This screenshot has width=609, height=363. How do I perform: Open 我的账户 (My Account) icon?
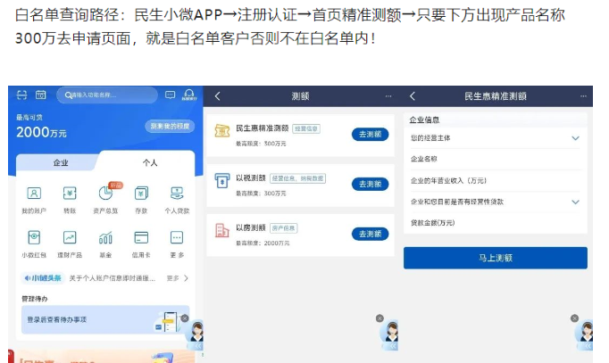pyautogui.click(x=34, y=194)
